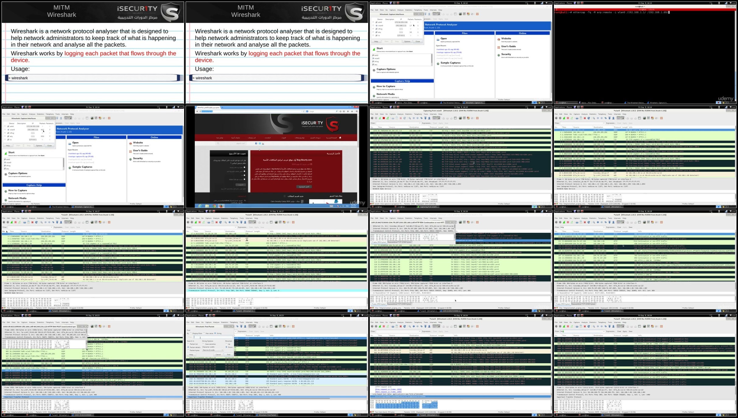Click the find-packet magnifier icon, 16:16 frame
The image size is (738, 418).
594,118
